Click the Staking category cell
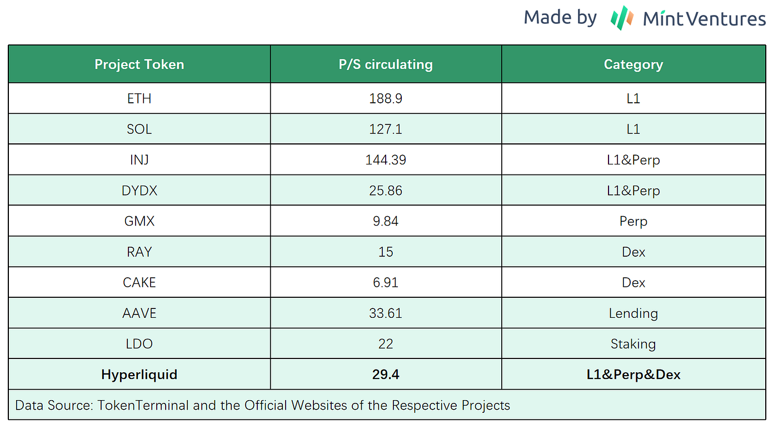Viewport: 778px width, 424px height. coord(634,344)
